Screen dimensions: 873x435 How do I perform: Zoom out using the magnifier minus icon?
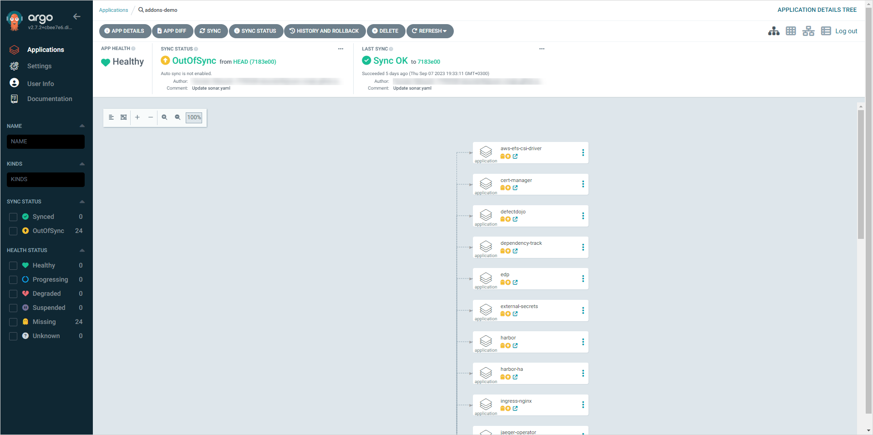click(x=178, y=117)
